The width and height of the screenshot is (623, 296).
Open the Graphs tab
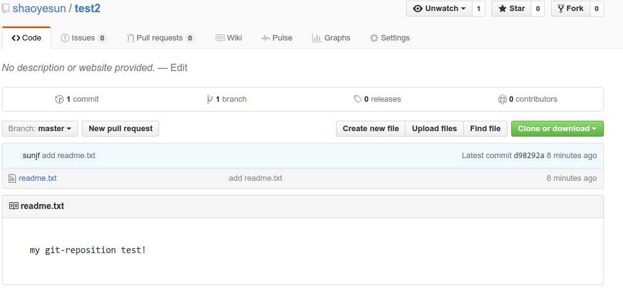click(331, 38)
